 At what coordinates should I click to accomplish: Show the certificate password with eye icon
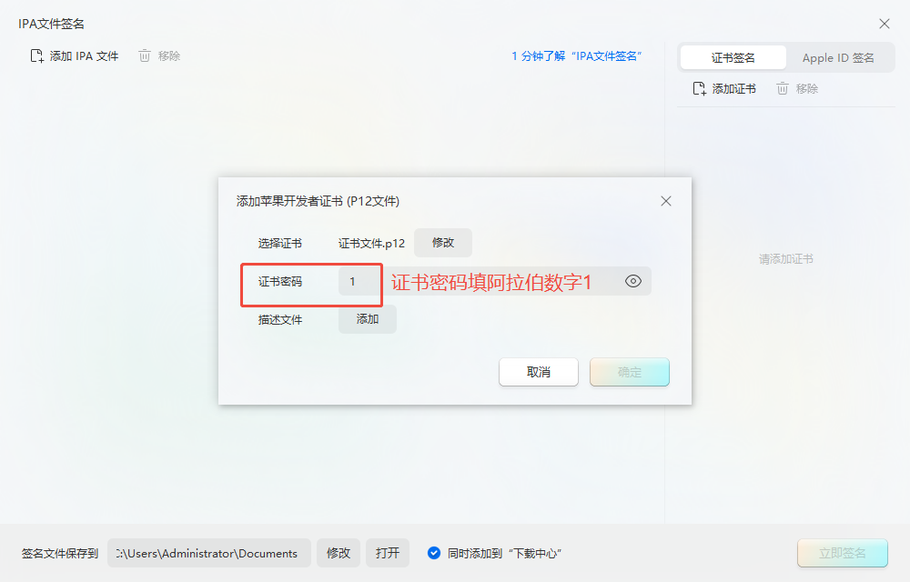click(x=633, y=281)
